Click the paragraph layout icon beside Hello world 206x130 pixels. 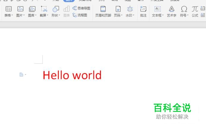coord(21,75)
